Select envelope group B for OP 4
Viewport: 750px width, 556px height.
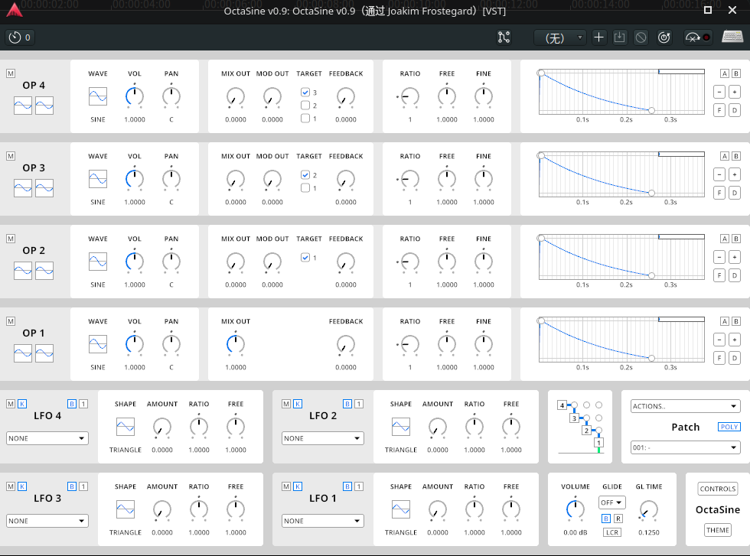[736, 73]
